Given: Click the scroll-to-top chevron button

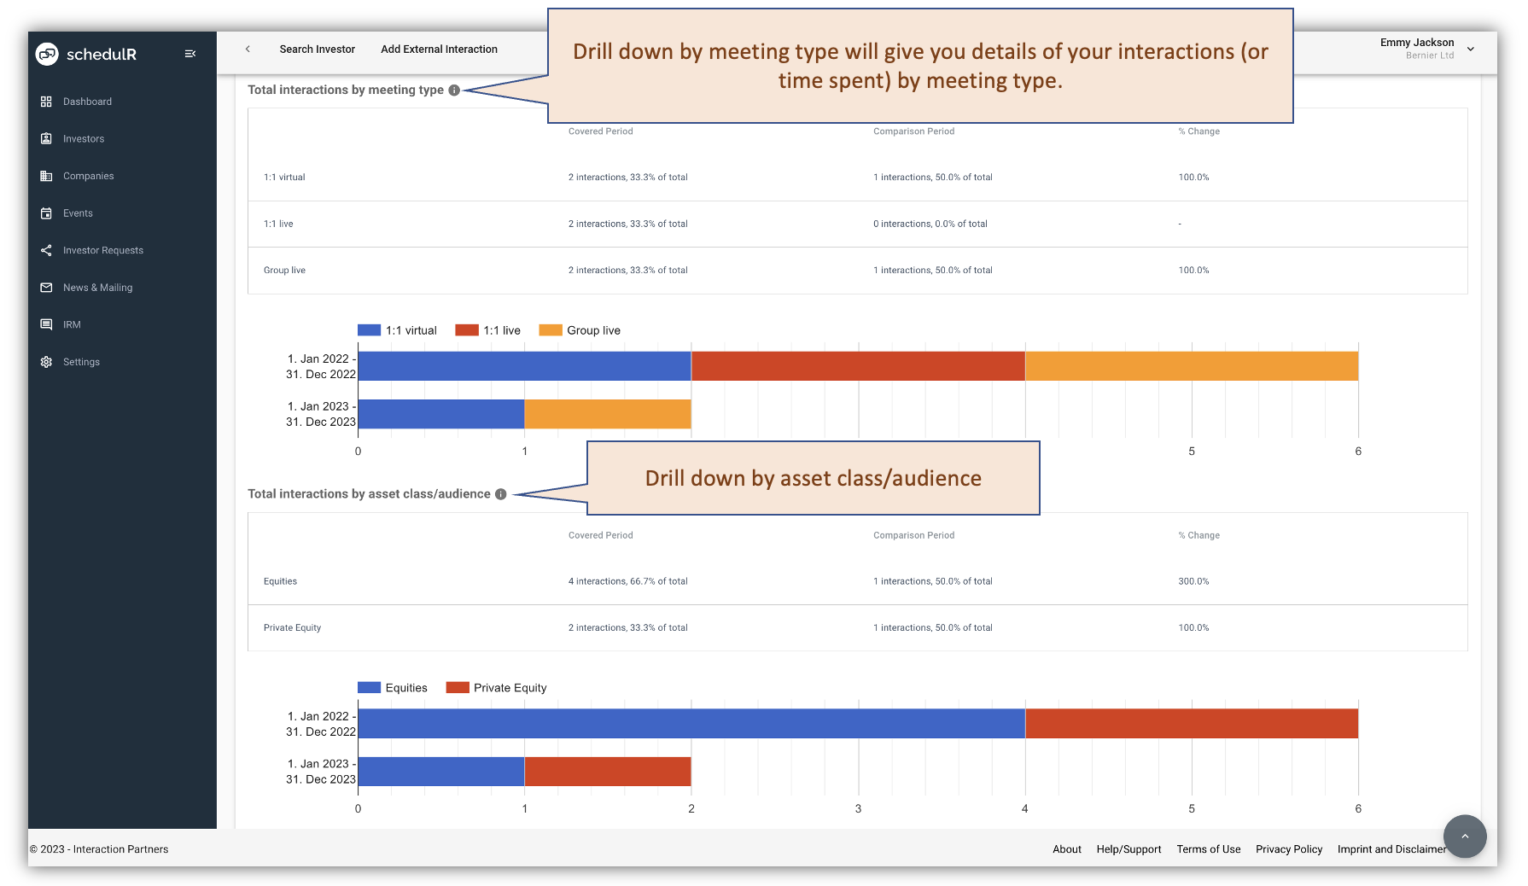Looking at the screenshot, I should pos(1466,837).
